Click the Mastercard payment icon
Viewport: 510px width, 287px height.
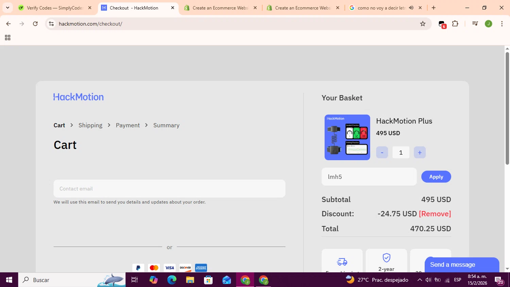154,268
